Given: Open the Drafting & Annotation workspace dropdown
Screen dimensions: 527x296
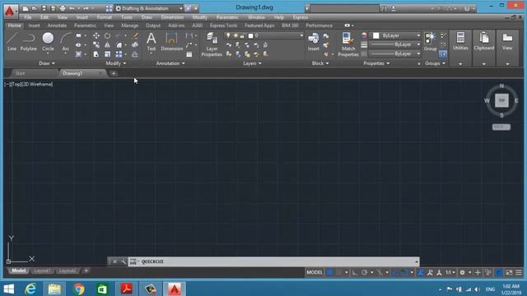Looking at the screenshot, I should tap(149, 8).
